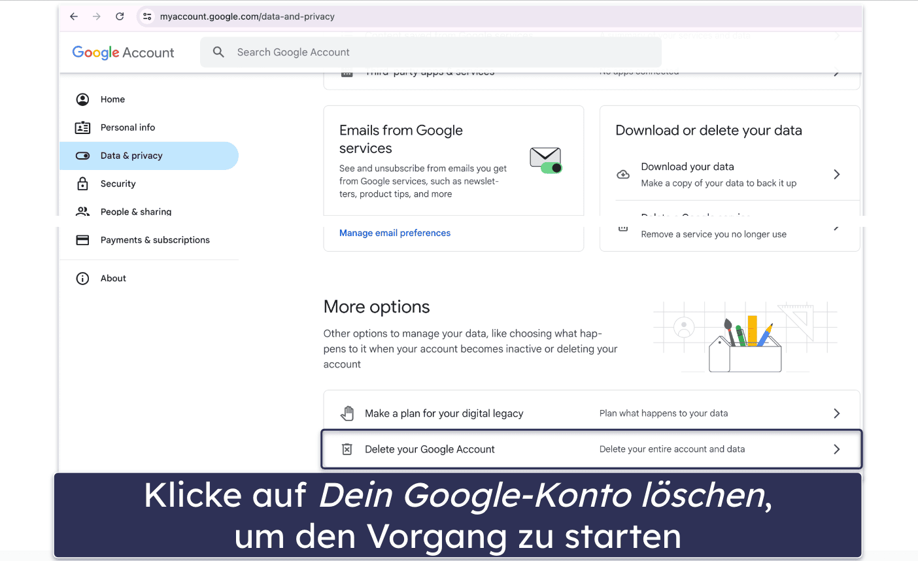918x561 pixels.
Task: Click the Personal info ID card icon
Action: click(x=82, y=127)
